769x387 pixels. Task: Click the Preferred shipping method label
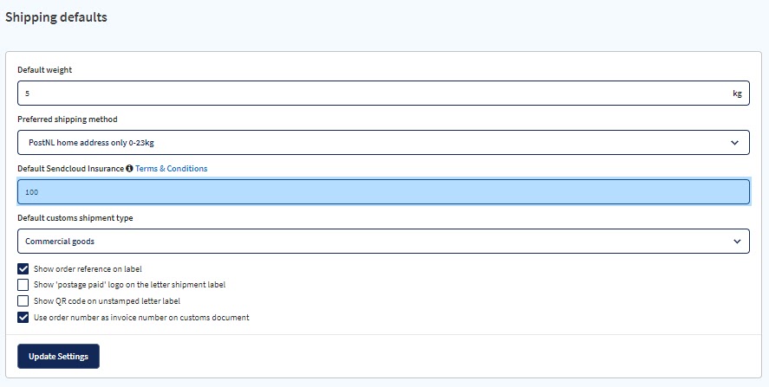click(68, 119)
